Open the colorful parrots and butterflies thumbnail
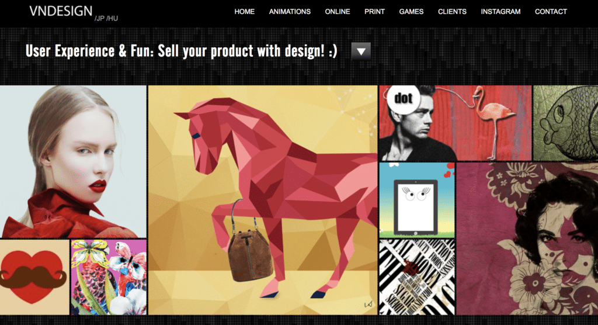Viewport: 598px width, 325px height. [109, 277]
